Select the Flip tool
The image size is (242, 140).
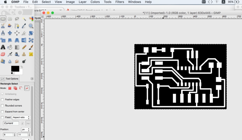click(24, 40)
